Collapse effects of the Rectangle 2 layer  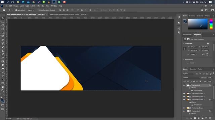(x=212, y=85)
